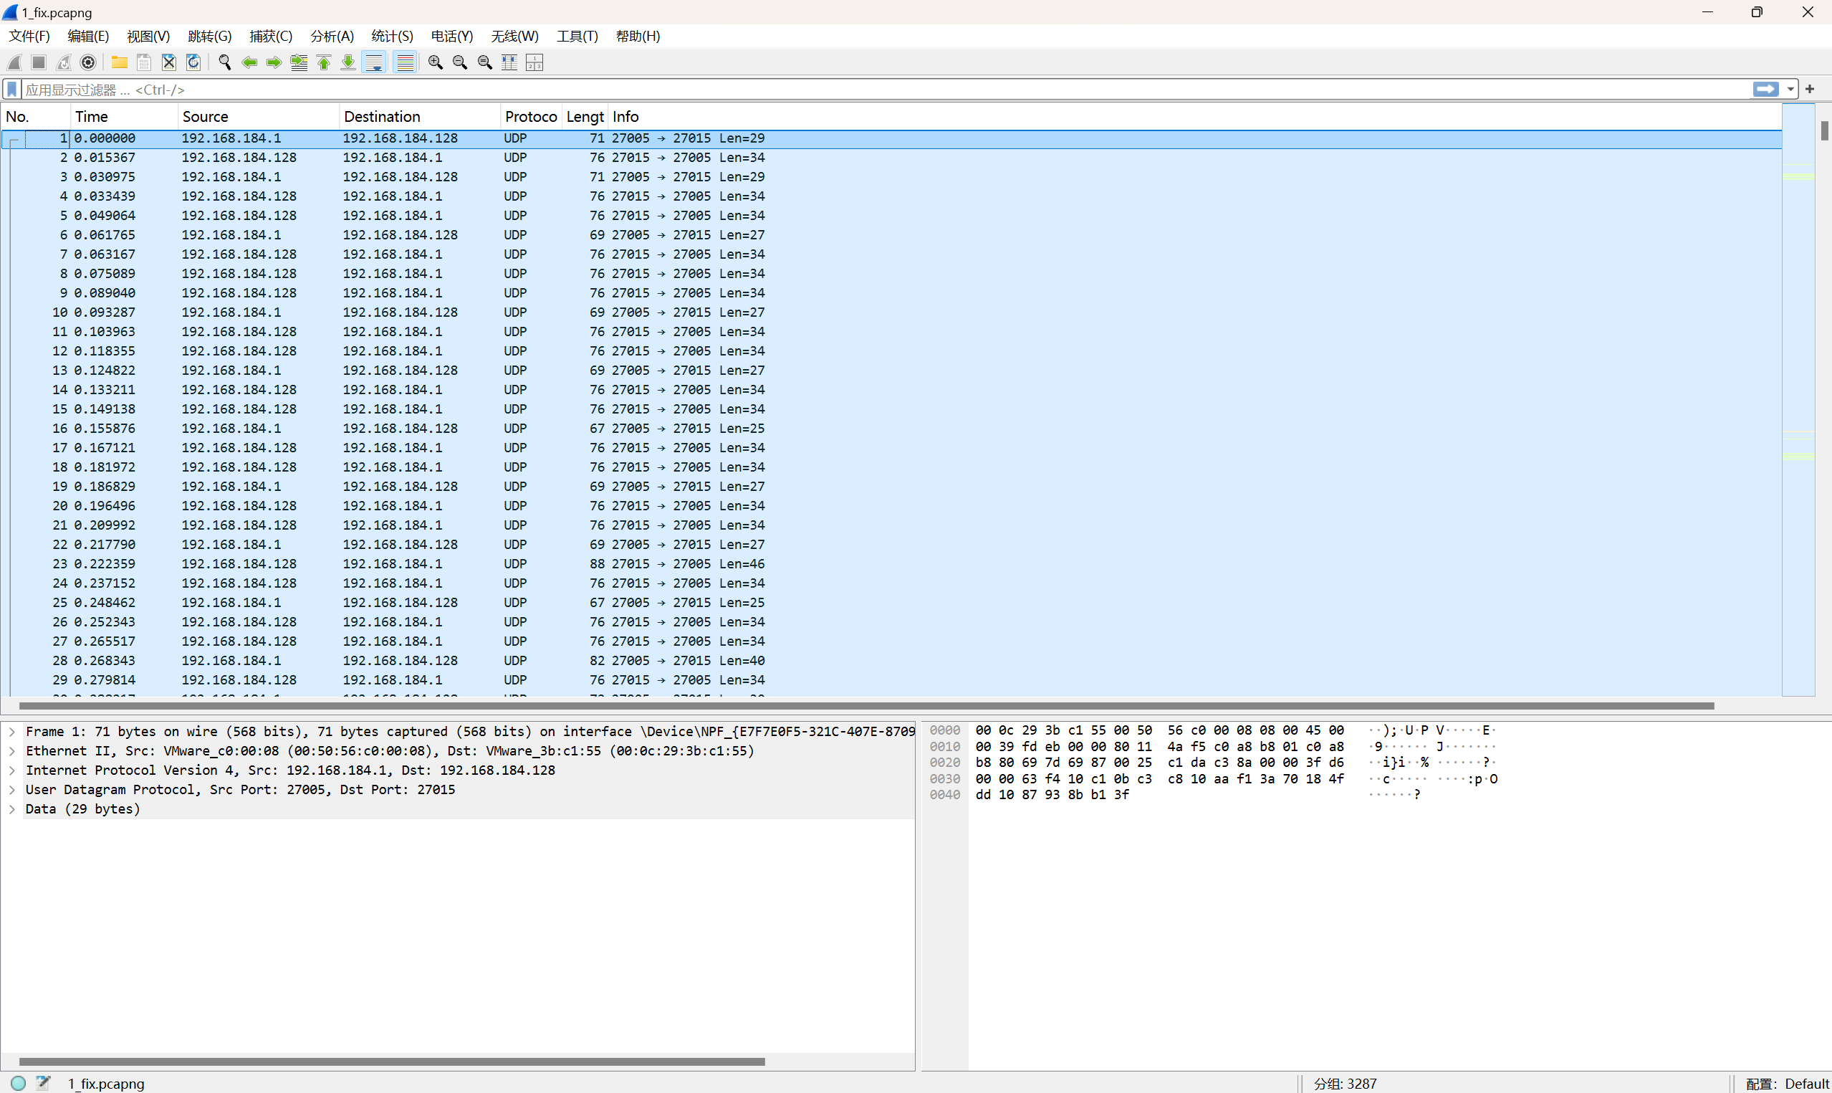Image resolution: width=1832 pixels, height=1093 pixels.
Task: Reload the current capture file
Action: [193, 62]
